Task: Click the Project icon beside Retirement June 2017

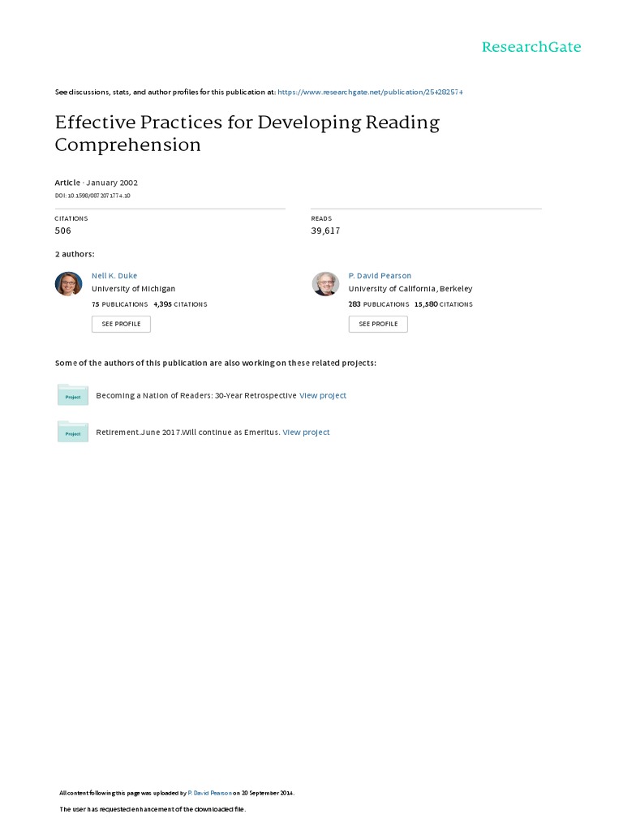Action: (x=73, y=433)
